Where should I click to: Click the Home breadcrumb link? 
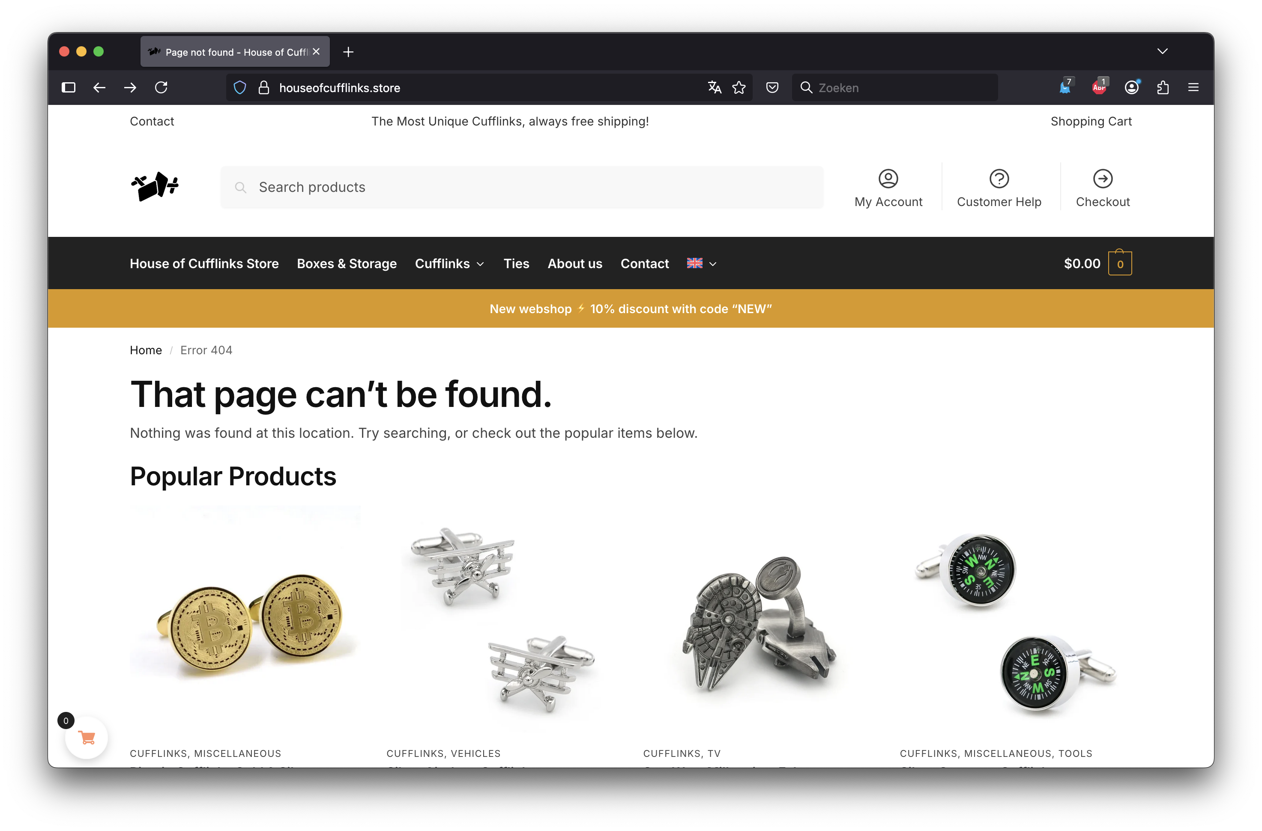[x=146, y=350]
